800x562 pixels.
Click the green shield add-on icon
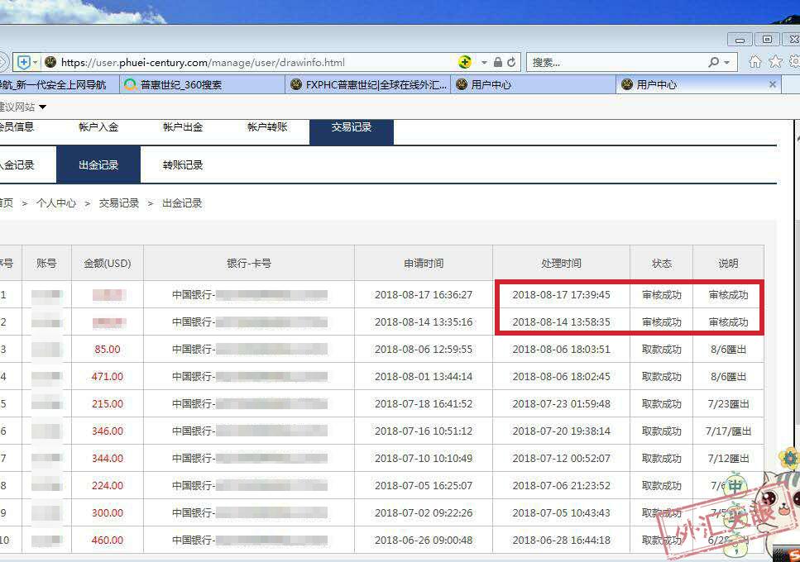pyautogui.click(x=466, y=62)
